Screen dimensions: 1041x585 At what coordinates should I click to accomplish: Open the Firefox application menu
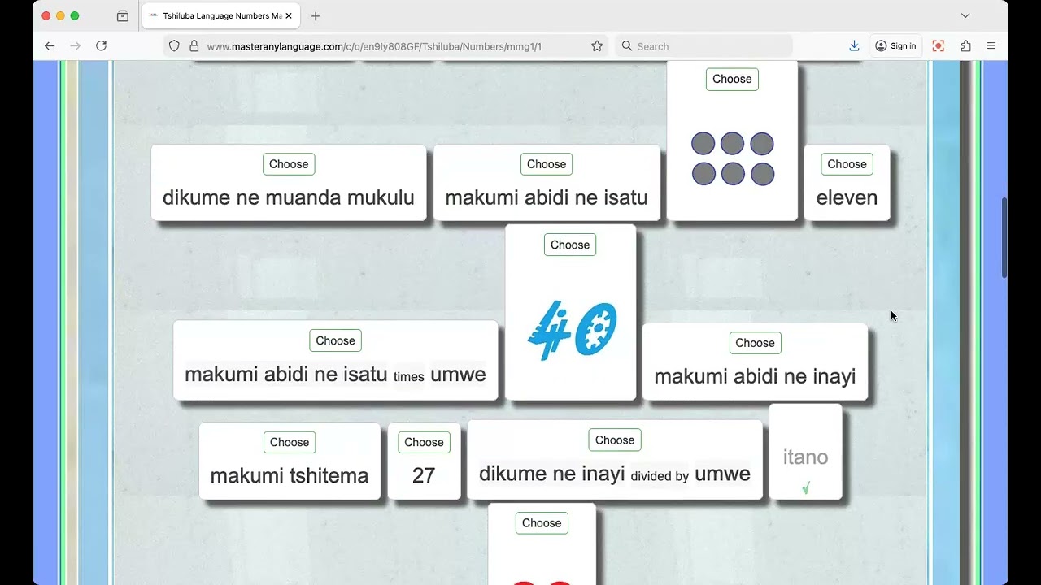point(991,46)
